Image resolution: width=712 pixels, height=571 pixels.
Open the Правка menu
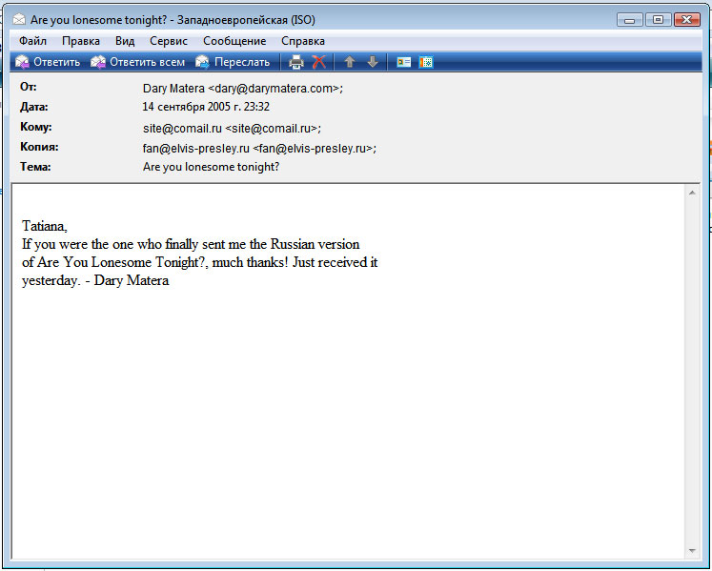click(x=81, y=41)
